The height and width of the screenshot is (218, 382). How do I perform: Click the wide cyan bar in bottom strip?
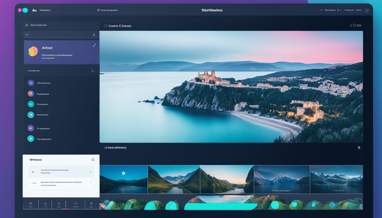pos(220,207)
